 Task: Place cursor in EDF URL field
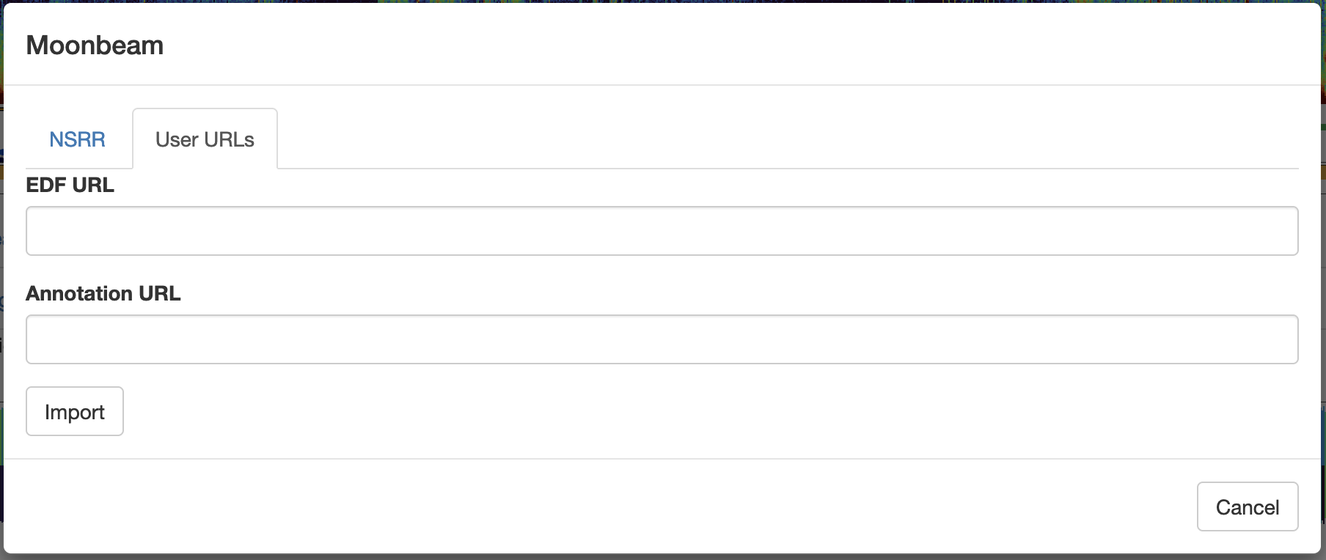click(662, 231)
